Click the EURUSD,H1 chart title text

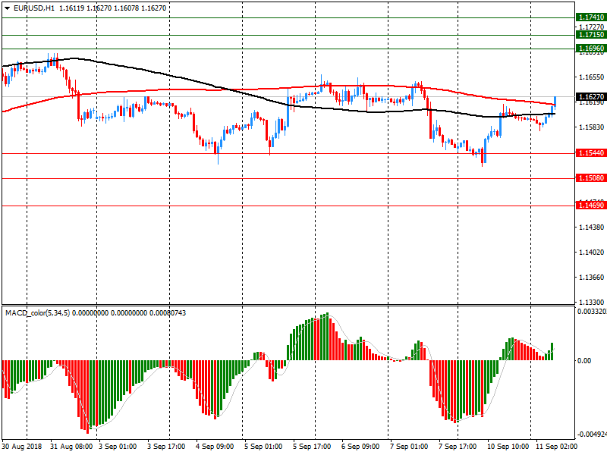pyautogui.click(x=34, y=8)
